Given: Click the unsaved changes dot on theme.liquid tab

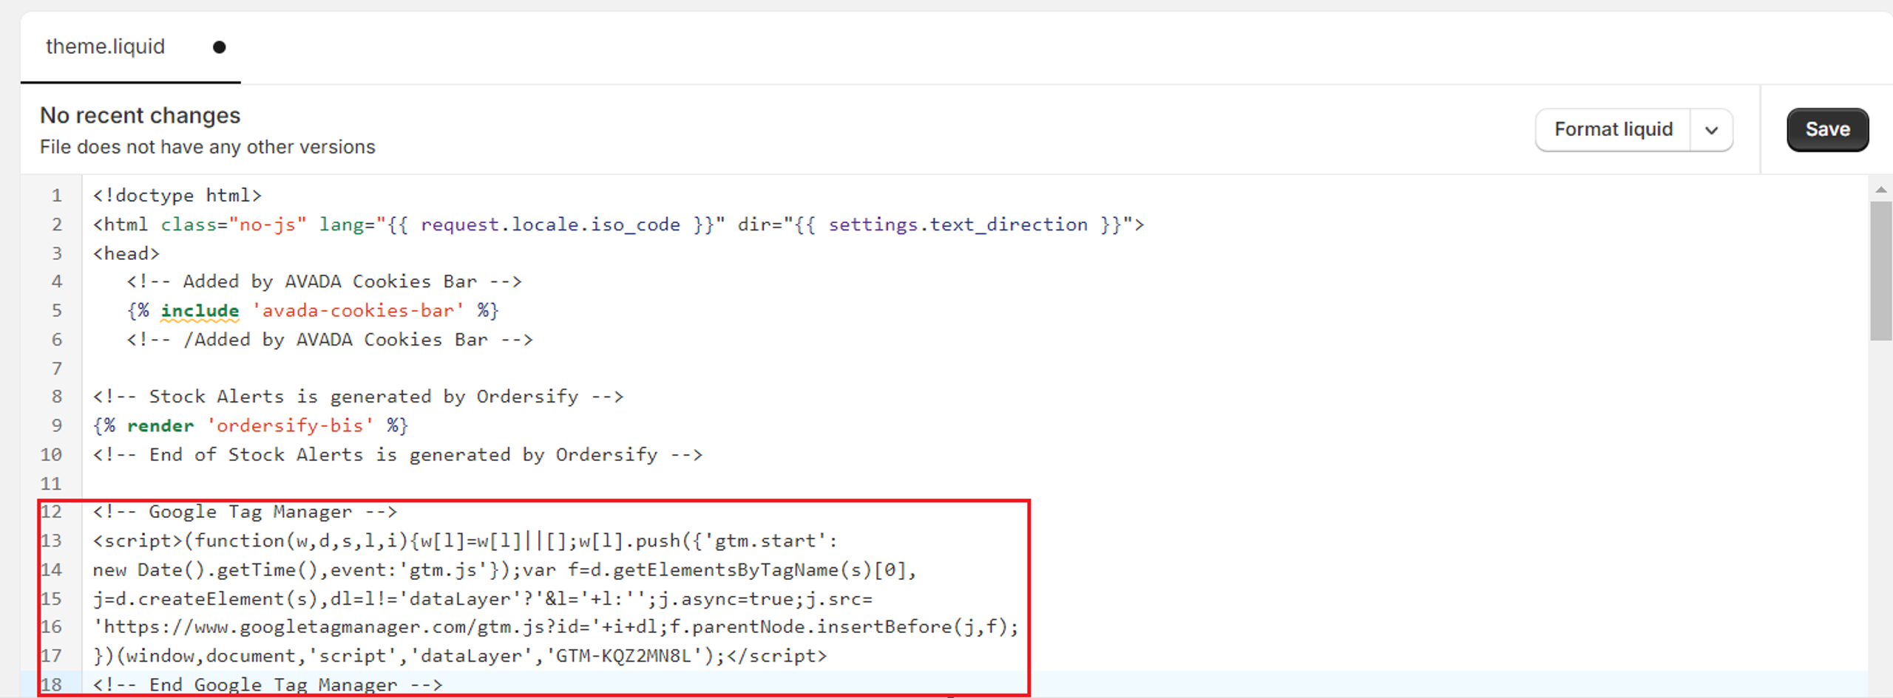Looking at the screenshot, I should (219, 47).
